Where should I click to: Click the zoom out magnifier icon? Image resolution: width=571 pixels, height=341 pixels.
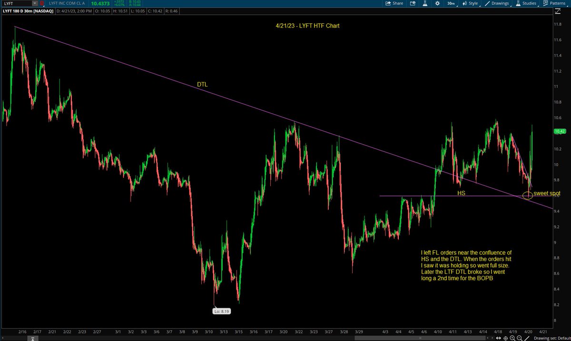point(521,337)
